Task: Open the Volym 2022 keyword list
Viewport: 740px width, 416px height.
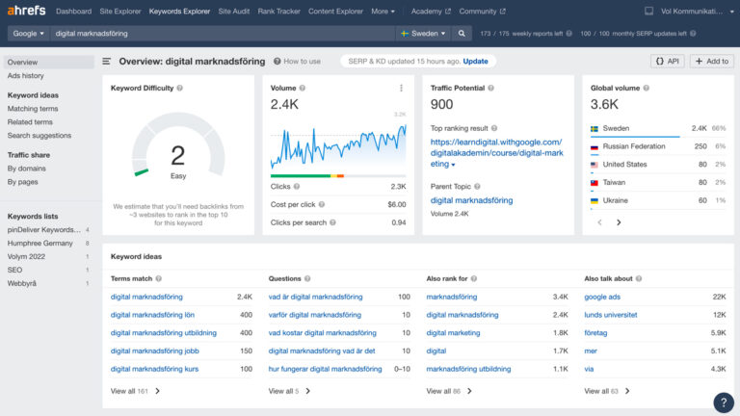Action: 26,256
